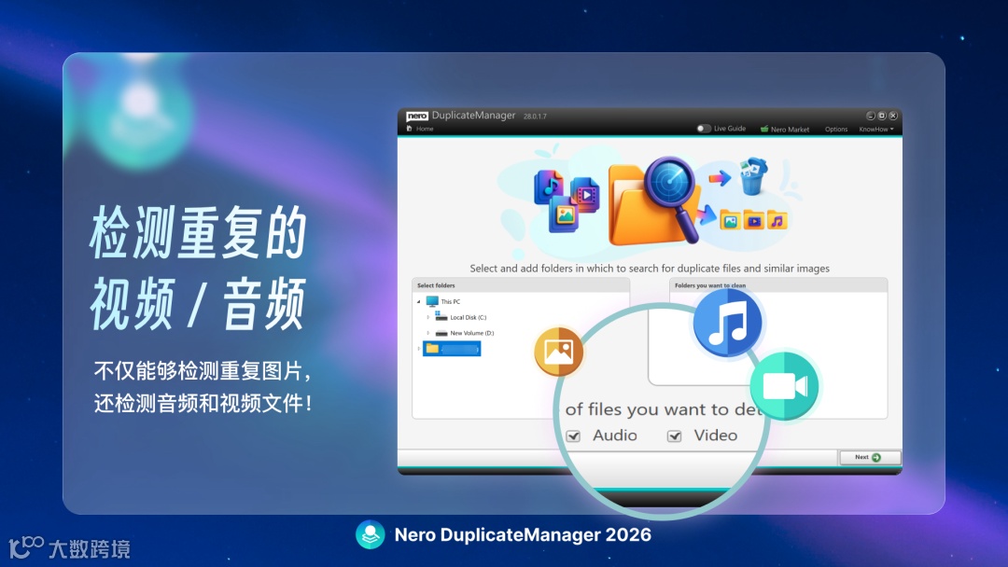The image size is (1008, 567).
Task: Click the orange picture icon
Action: (559, 352)
